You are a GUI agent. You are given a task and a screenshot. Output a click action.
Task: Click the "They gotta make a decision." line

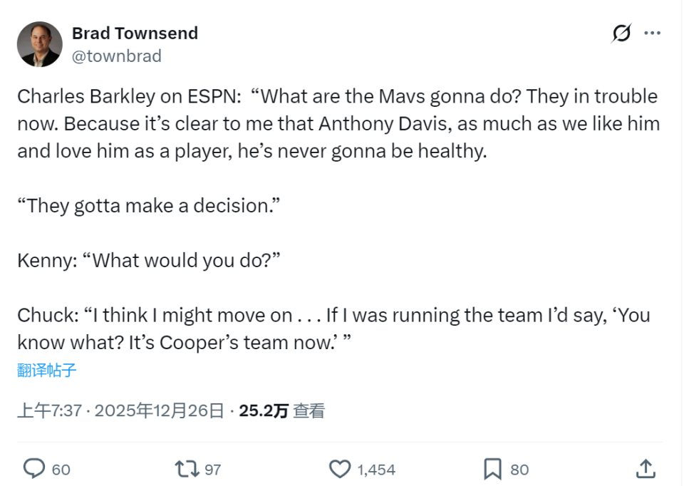click(148, 206)
